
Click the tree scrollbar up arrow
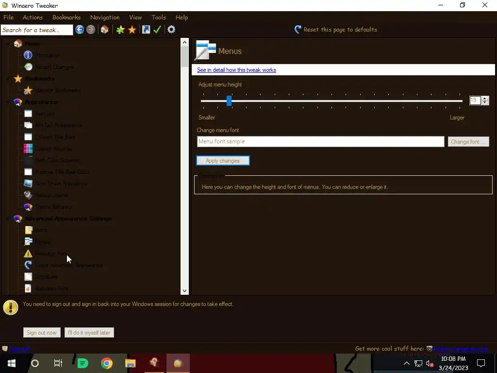184,42
